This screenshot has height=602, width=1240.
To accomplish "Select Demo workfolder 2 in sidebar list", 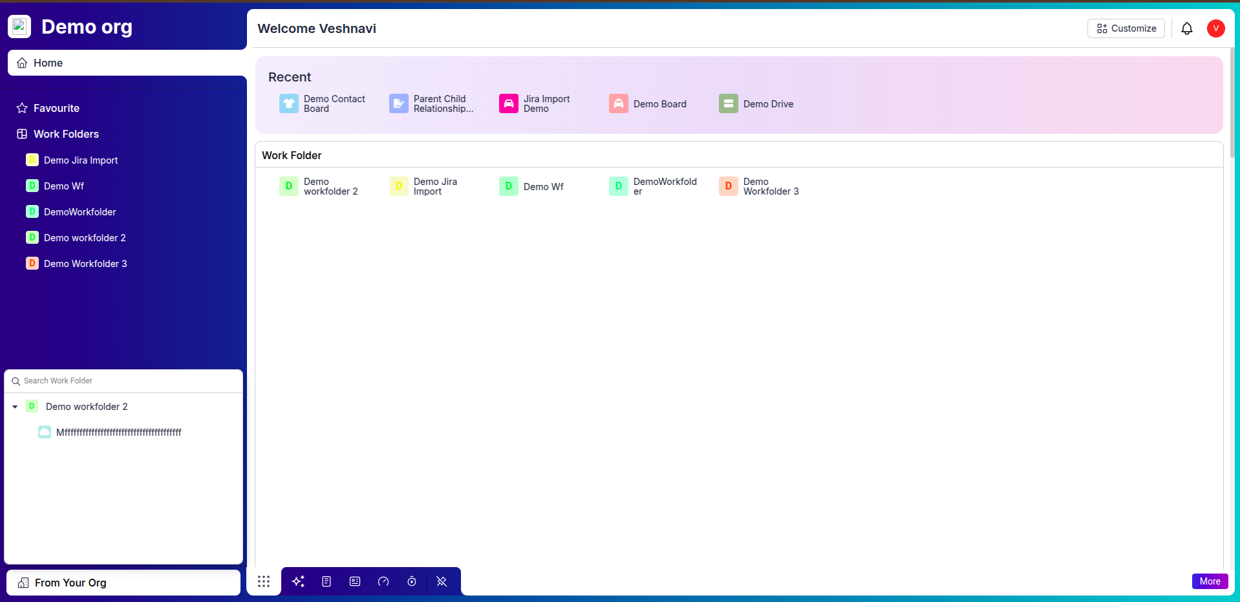I will pos(85,238).
